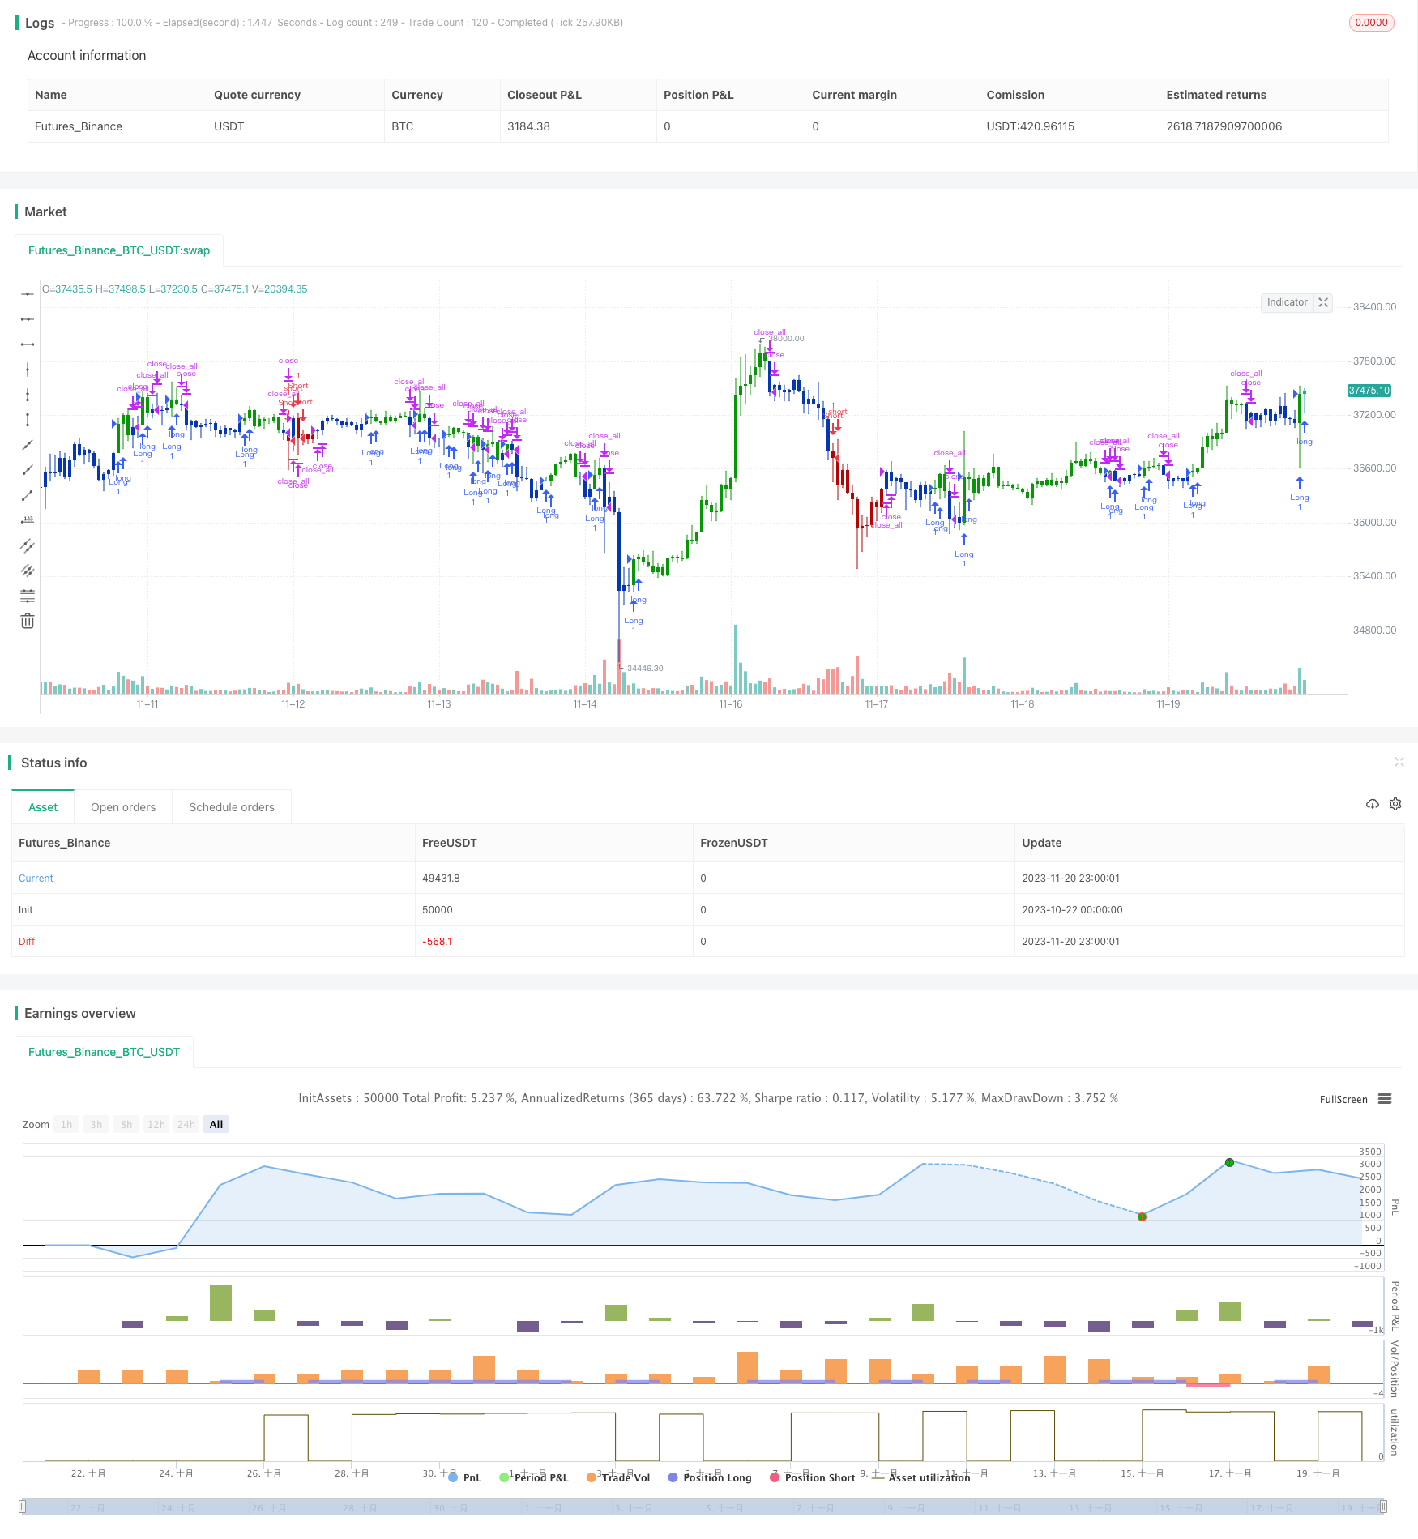Click the cloud download icon
1418x1539 pixels.
(1372, 804)
